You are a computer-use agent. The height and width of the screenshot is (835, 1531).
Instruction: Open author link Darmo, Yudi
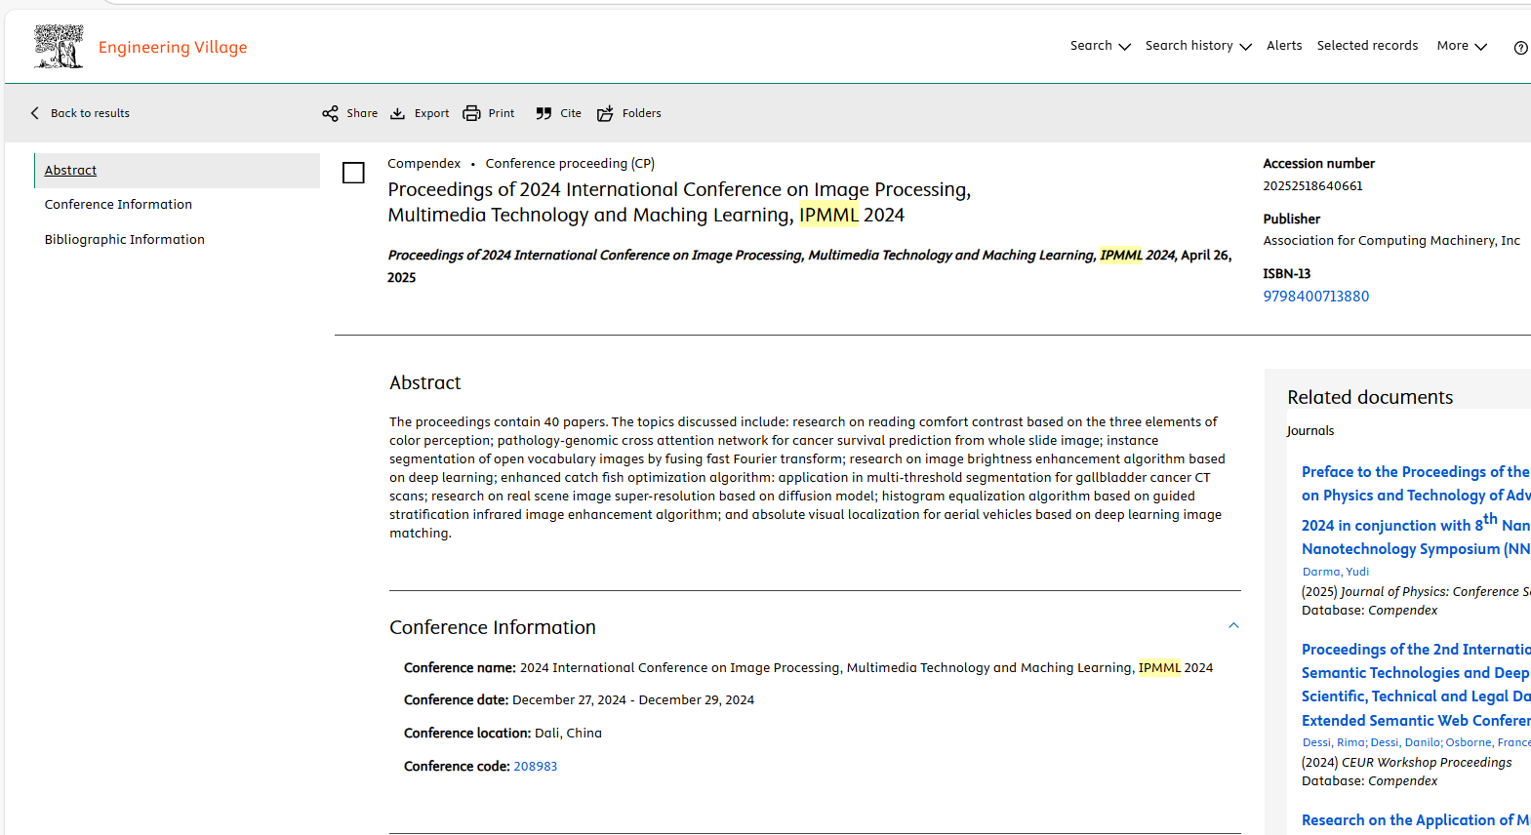[x=1335, y=572]
